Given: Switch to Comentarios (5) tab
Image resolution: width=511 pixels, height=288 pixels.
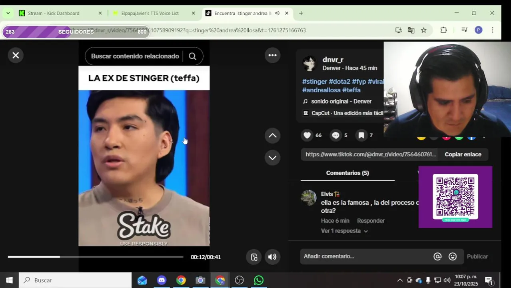Looking at the screenshot, I should (347, 173).
